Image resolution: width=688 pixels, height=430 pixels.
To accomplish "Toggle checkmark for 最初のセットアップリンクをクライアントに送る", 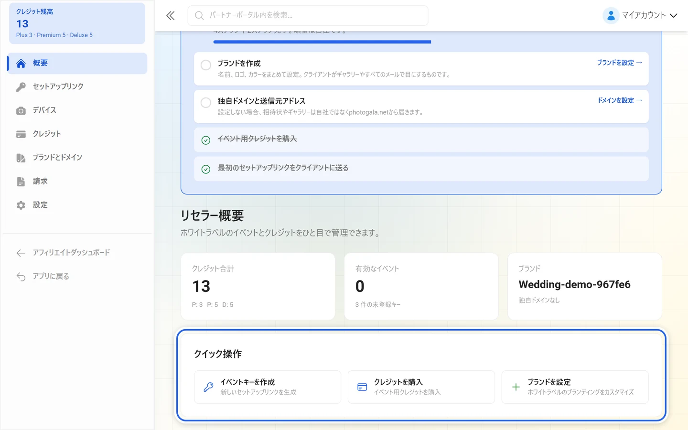I will [206, 169].
